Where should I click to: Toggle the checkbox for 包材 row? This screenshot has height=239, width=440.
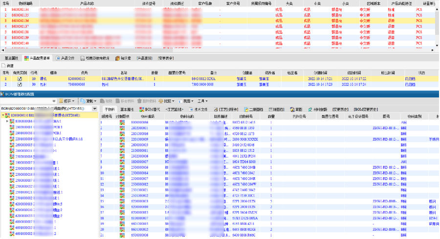pos(20,84)
